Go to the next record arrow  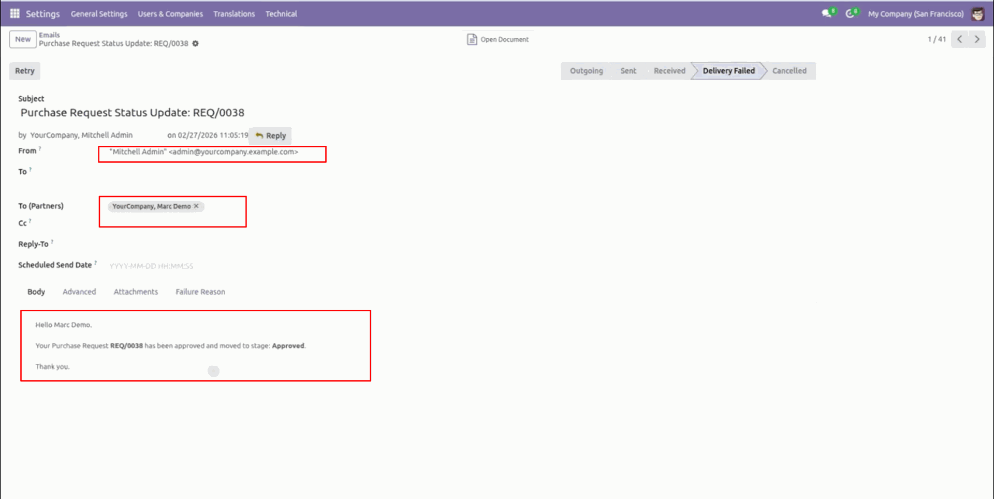pos(977,39)
